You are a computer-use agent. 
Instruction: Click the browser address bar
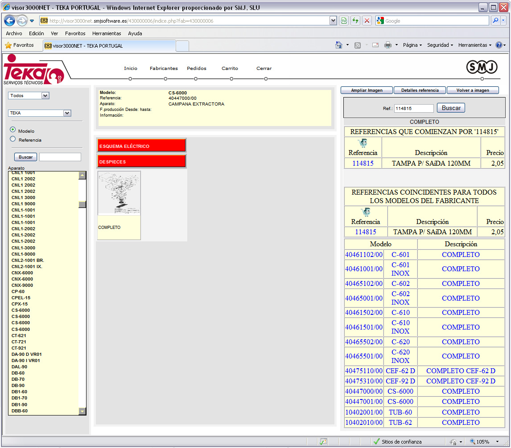coord(184,21)
